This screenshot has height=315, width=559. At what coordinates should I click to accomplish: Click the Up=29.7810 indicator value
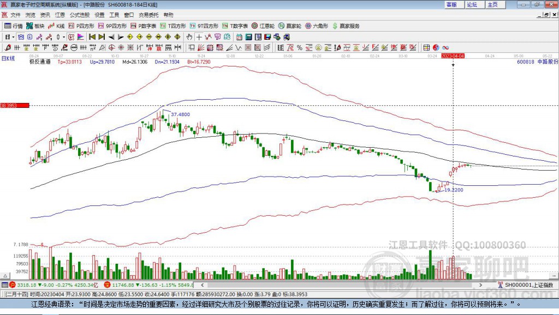[102, 62]
